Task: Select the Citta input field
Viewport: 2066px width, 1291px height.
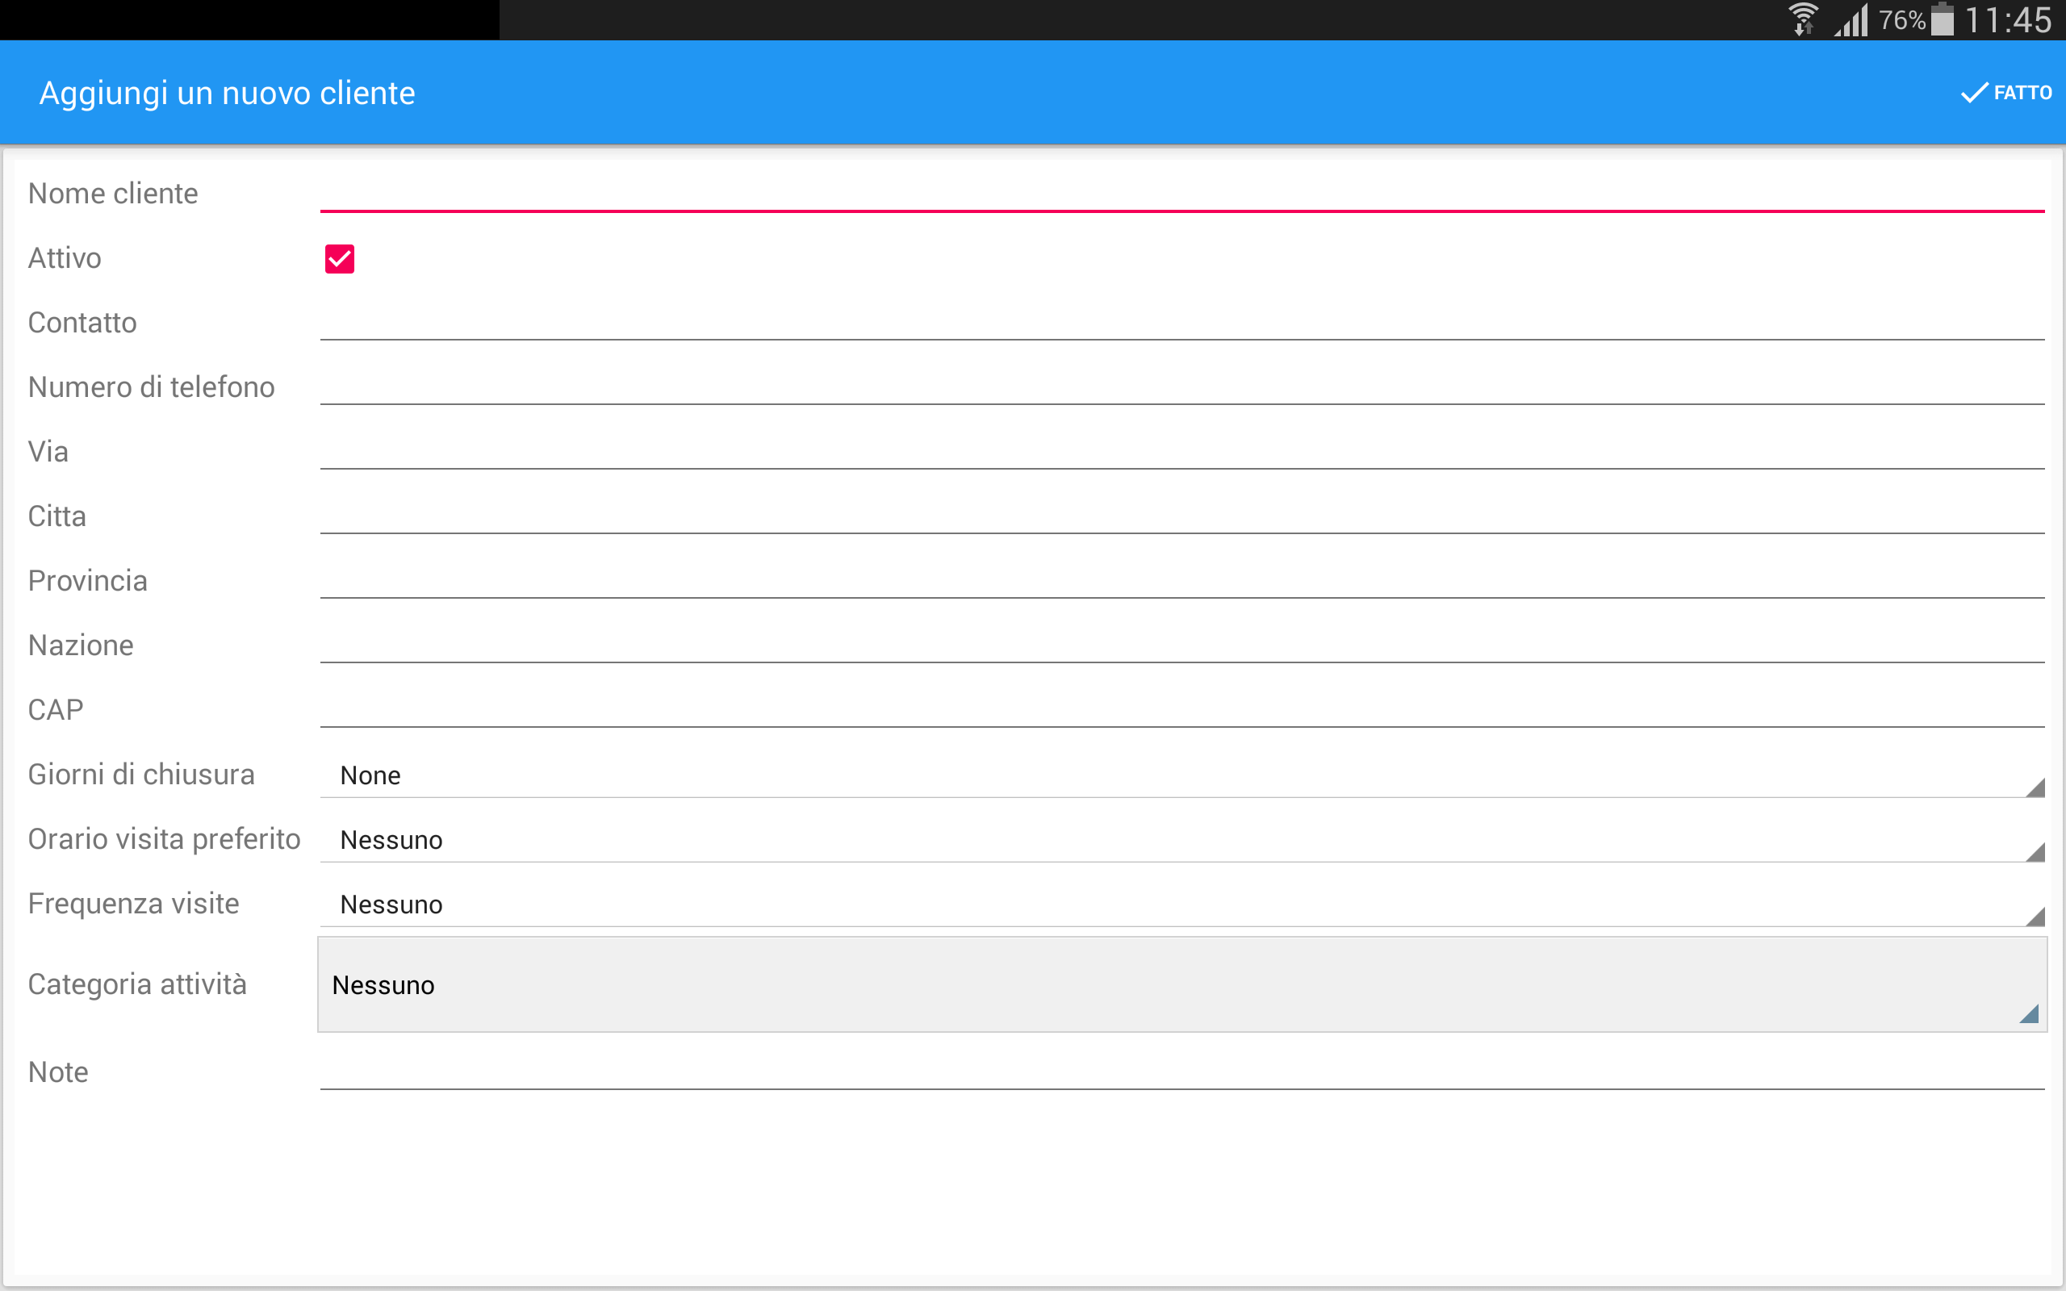Action: tap(1182, 515)
